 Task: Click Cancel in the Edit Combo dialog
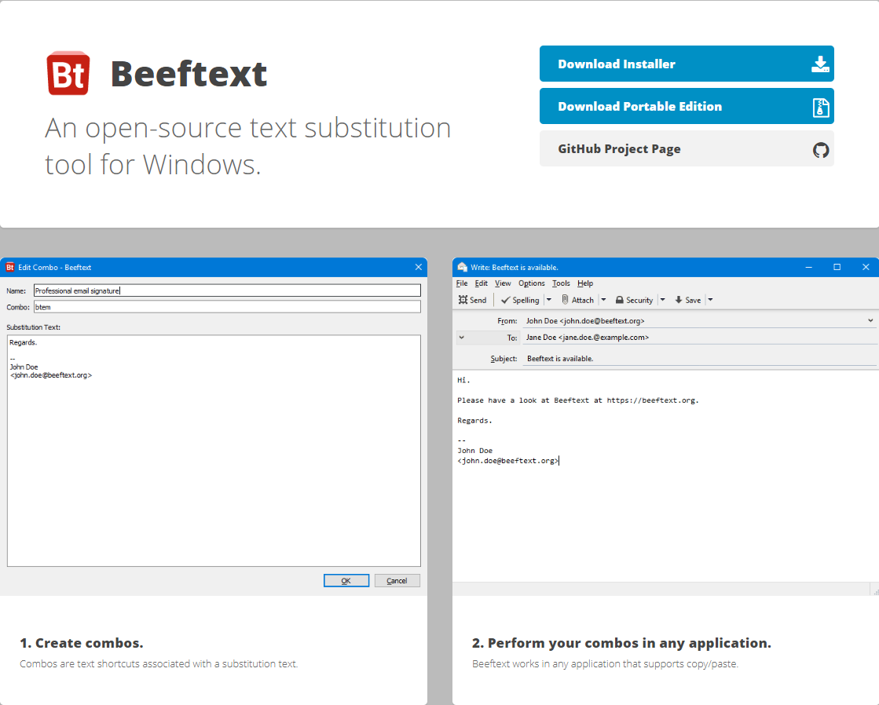pos(397,581)
